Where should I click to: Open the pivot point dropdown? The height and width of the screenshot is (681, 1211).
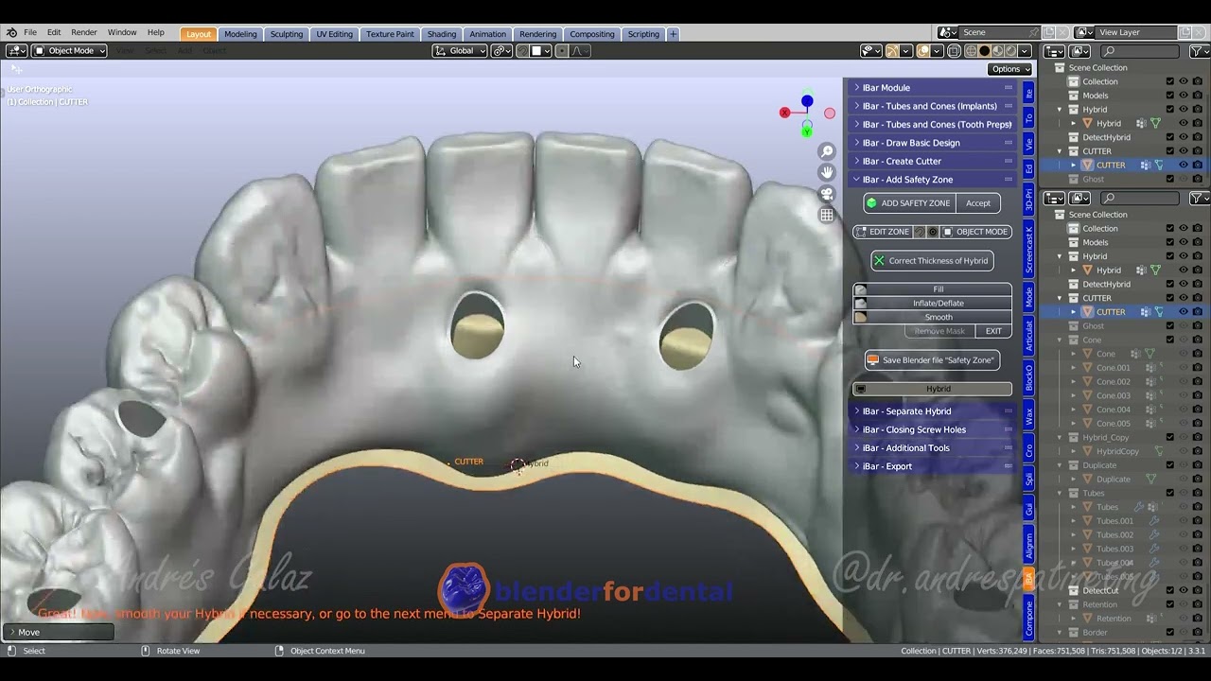[501, 51]
